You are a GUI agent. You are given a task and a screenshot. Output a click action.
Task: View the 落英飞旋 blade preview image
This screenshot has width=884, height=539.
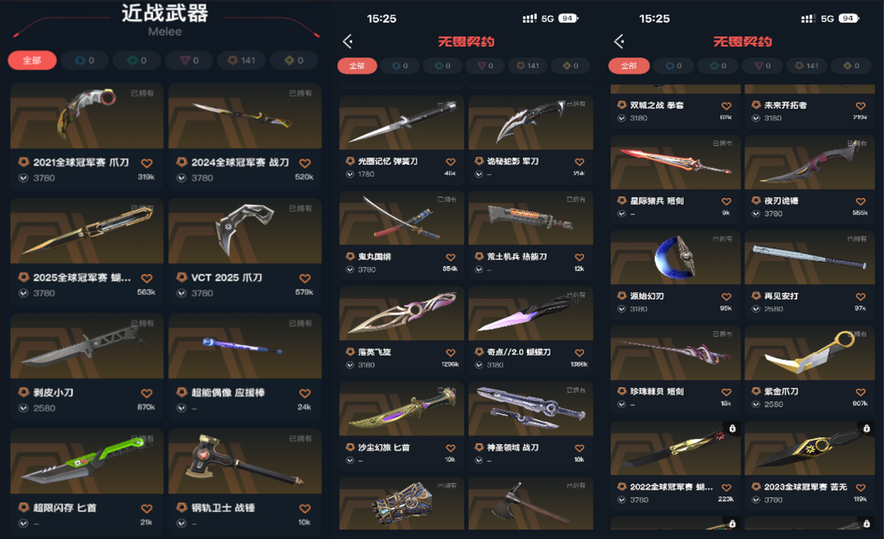pyautogui.click(x=401, y=313)
